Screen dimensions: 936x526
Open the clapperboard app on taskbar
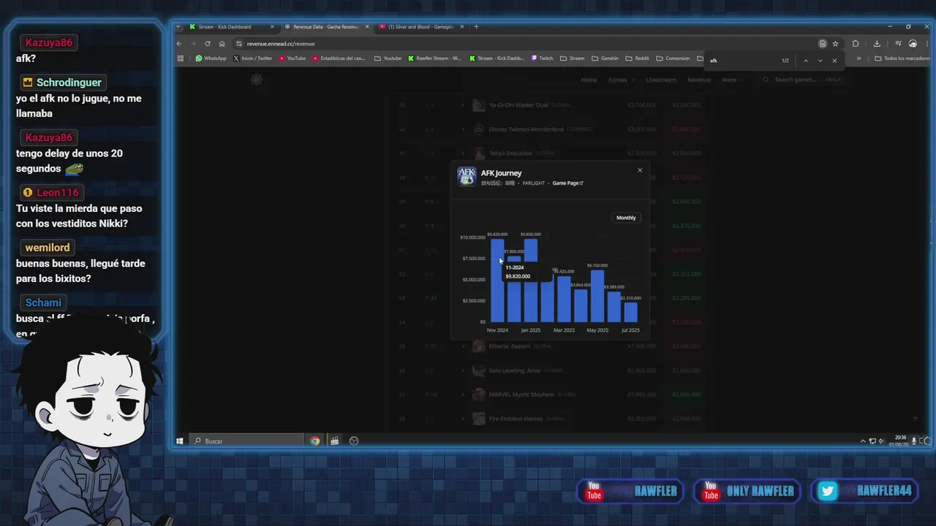pyautogui.click(x=334, y=441)
